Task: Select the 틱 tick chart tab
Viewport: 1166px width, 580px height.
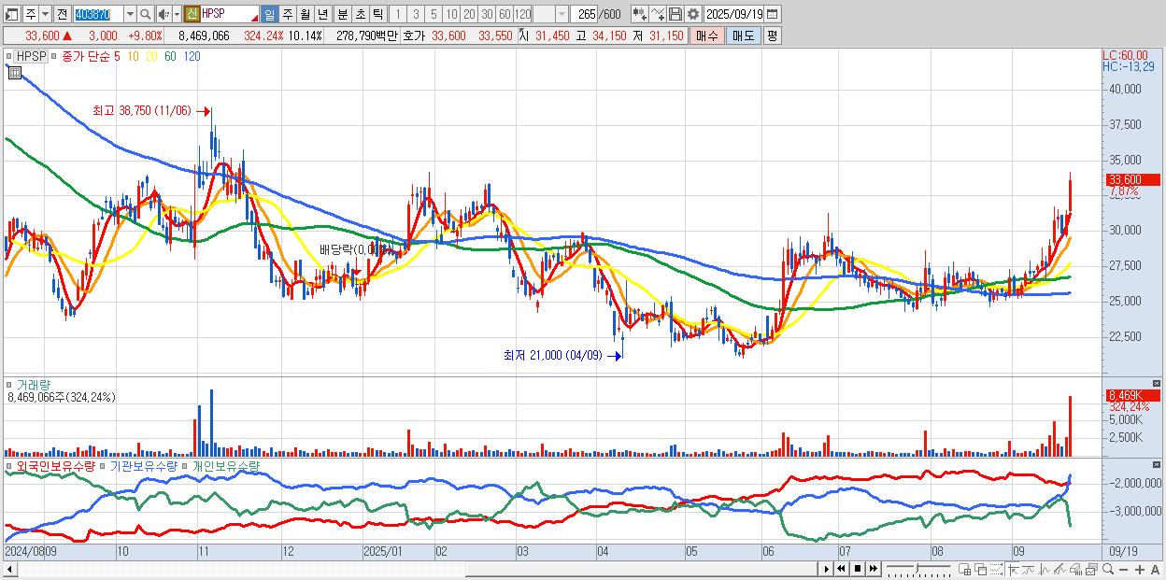Action: point(377,14)
